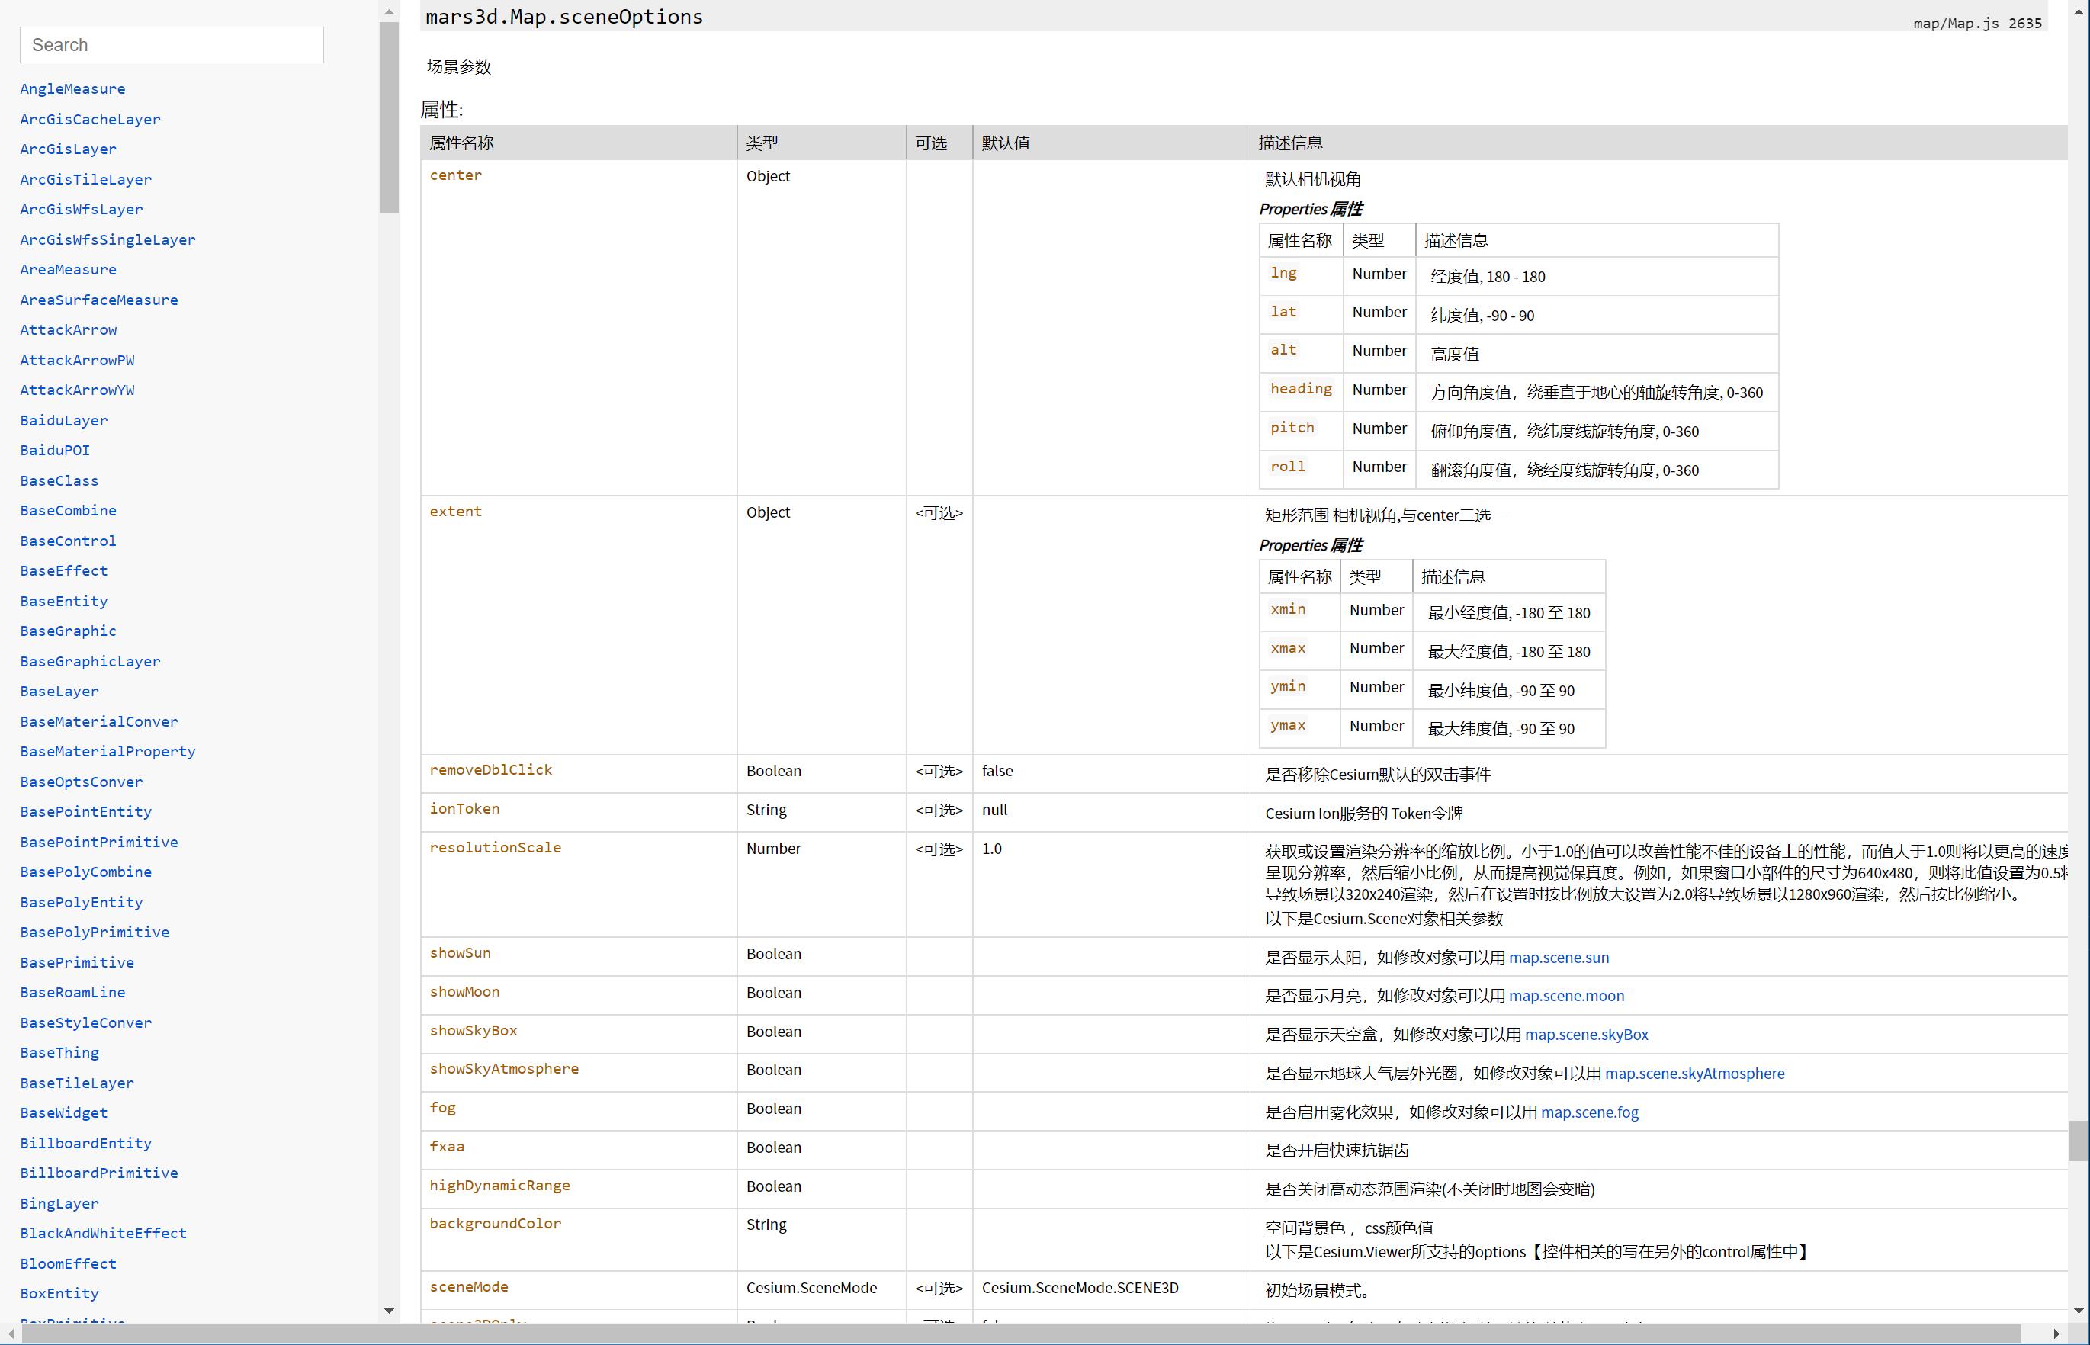Select BaseCombine in sidebar

(x=68, y=511)
